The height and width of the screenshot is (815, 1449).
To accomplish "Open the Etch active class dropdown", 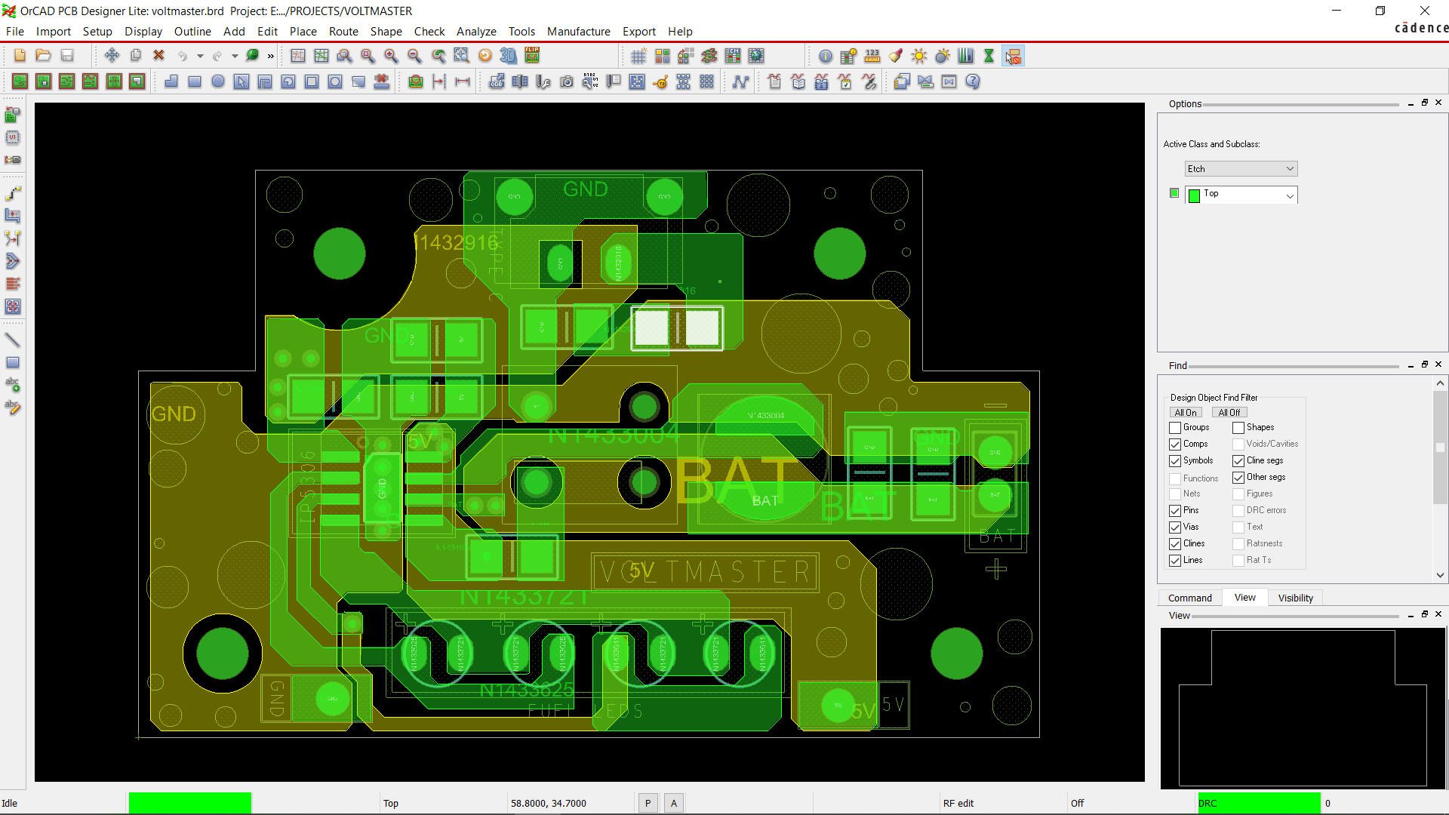I will click(1241, 169).
